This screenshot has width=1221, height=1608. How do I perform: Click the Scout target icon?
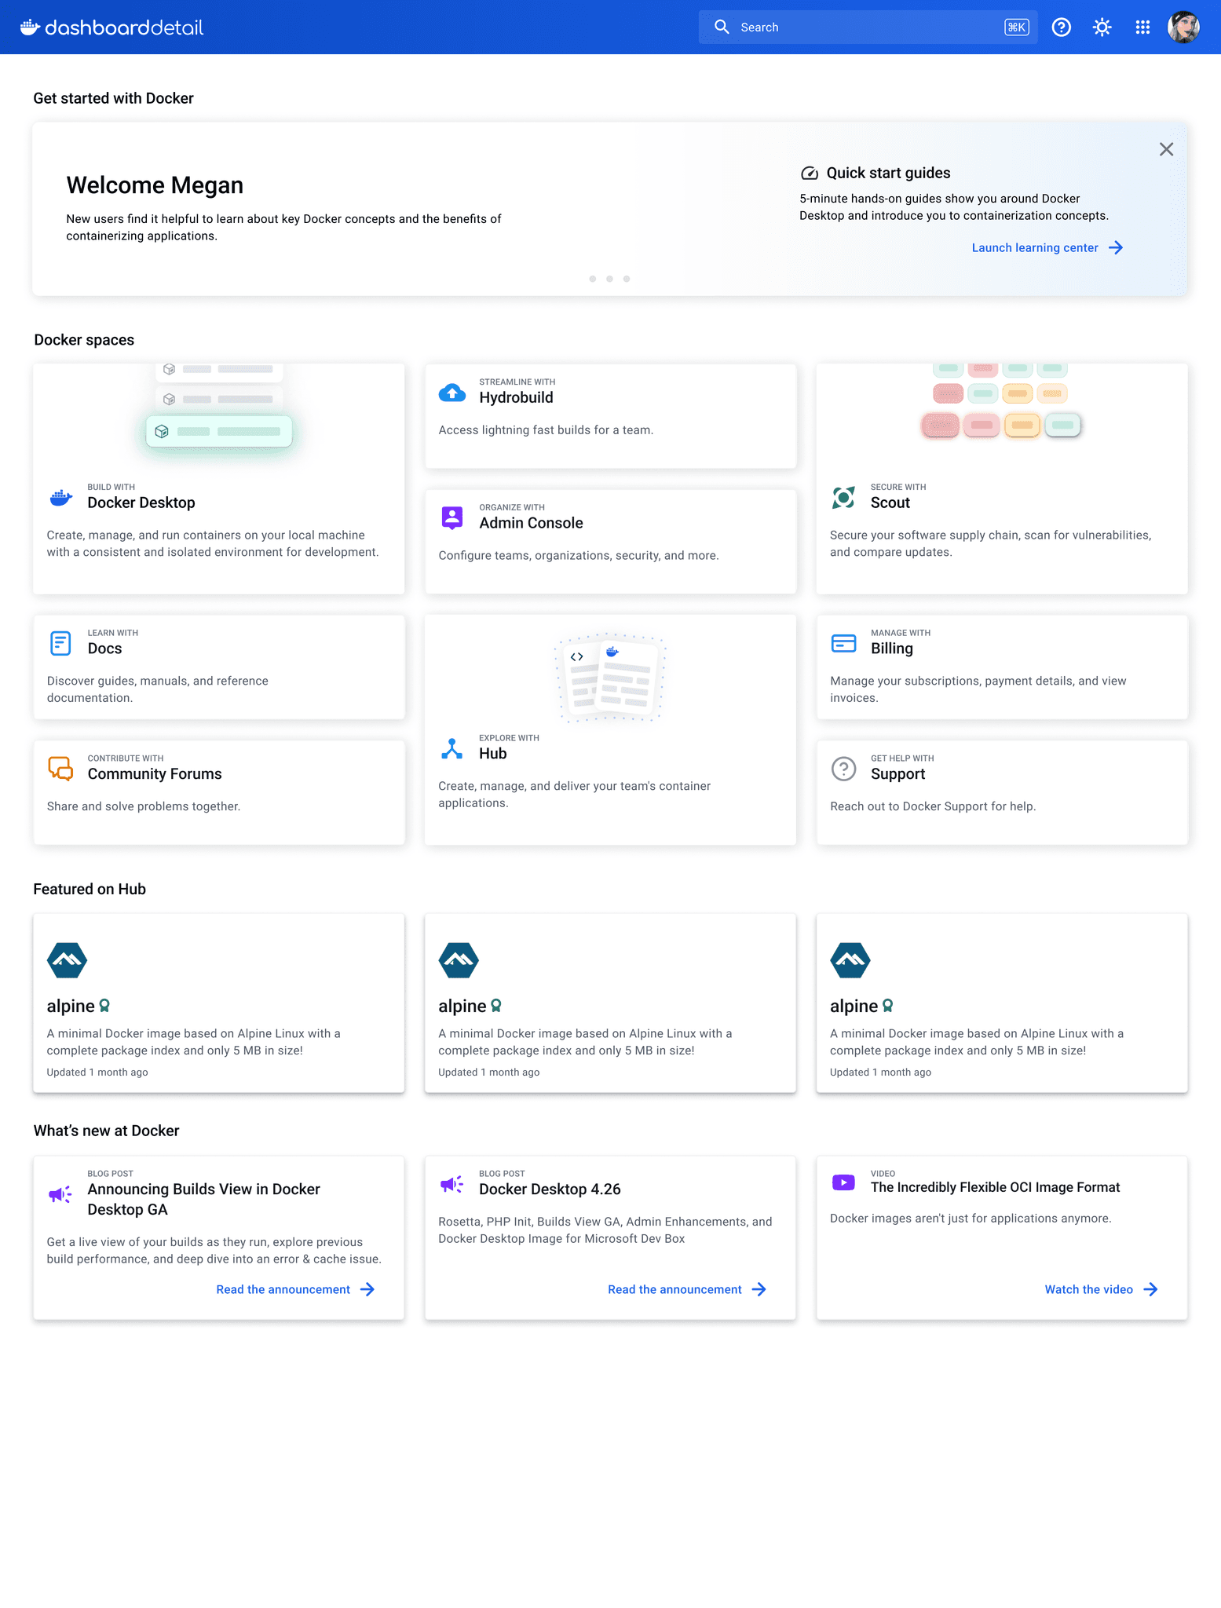843,497
